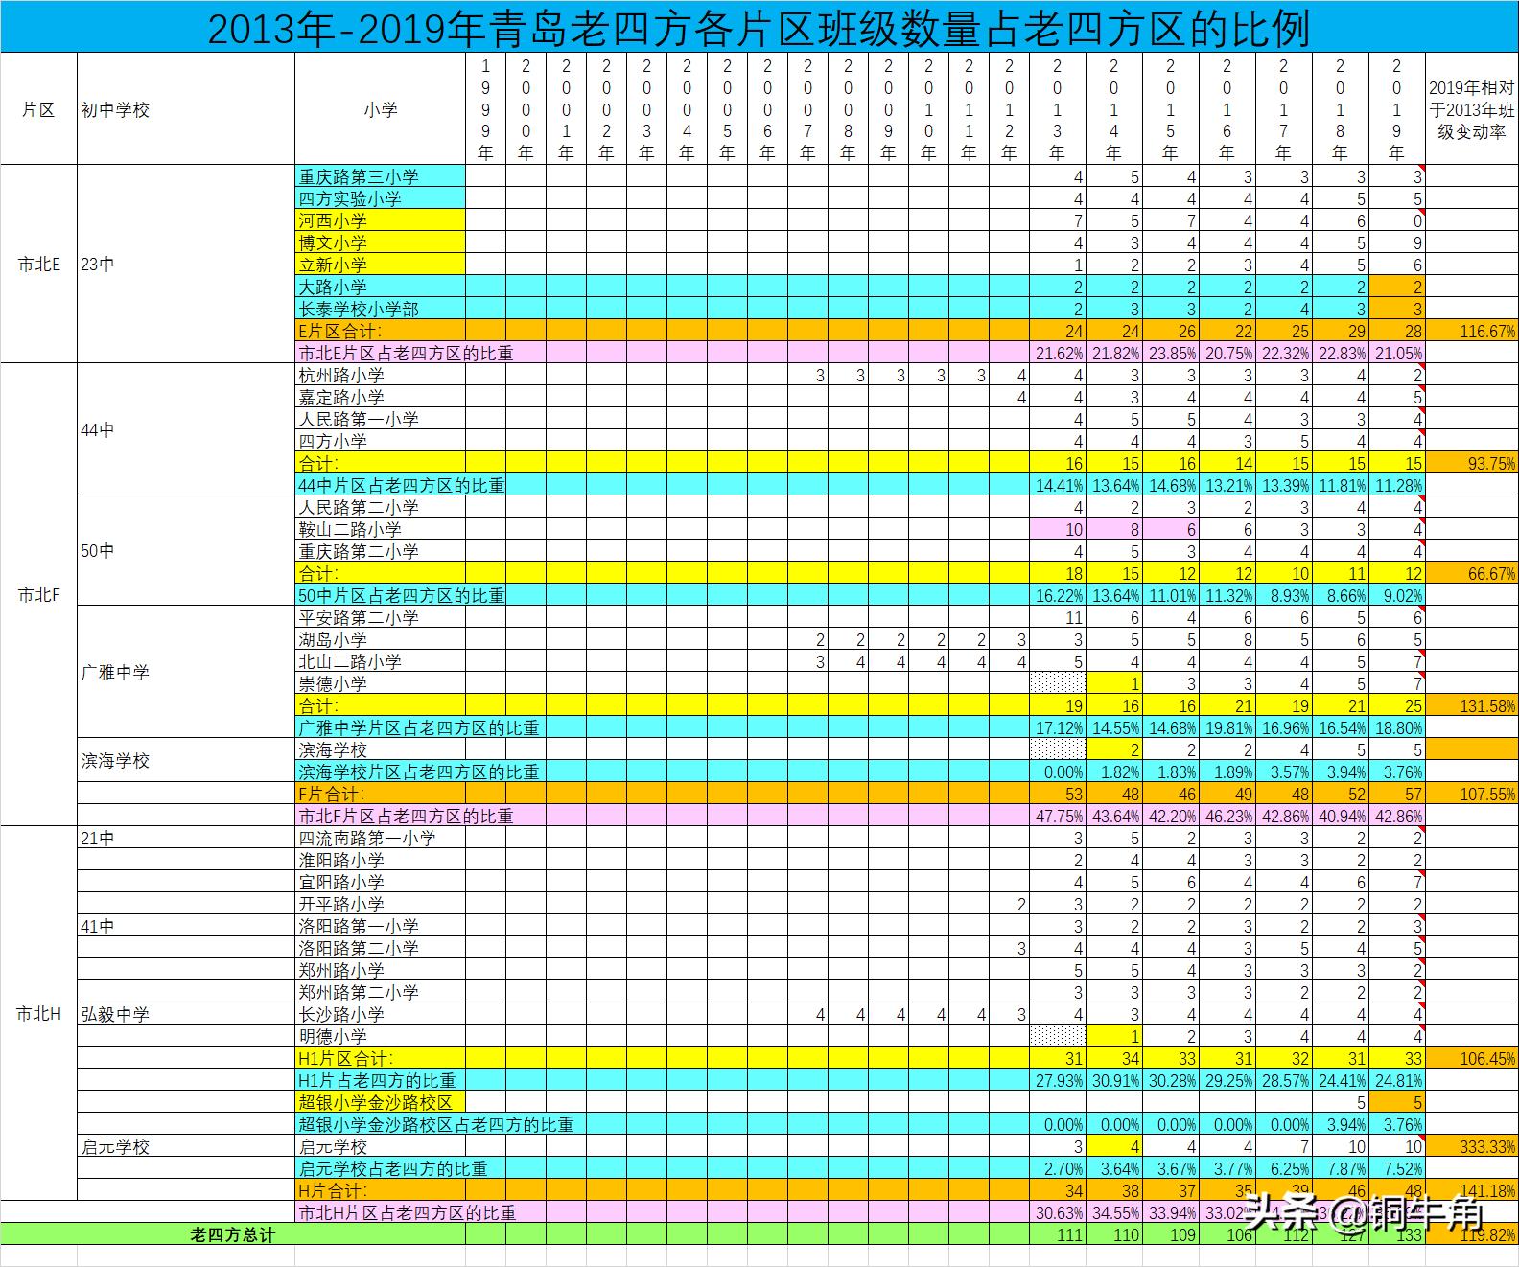Image resolution: width=1519 pixels, height=1267 pixels.
Task: Select the "2013年" year column header
Action: click(1058, 109)
